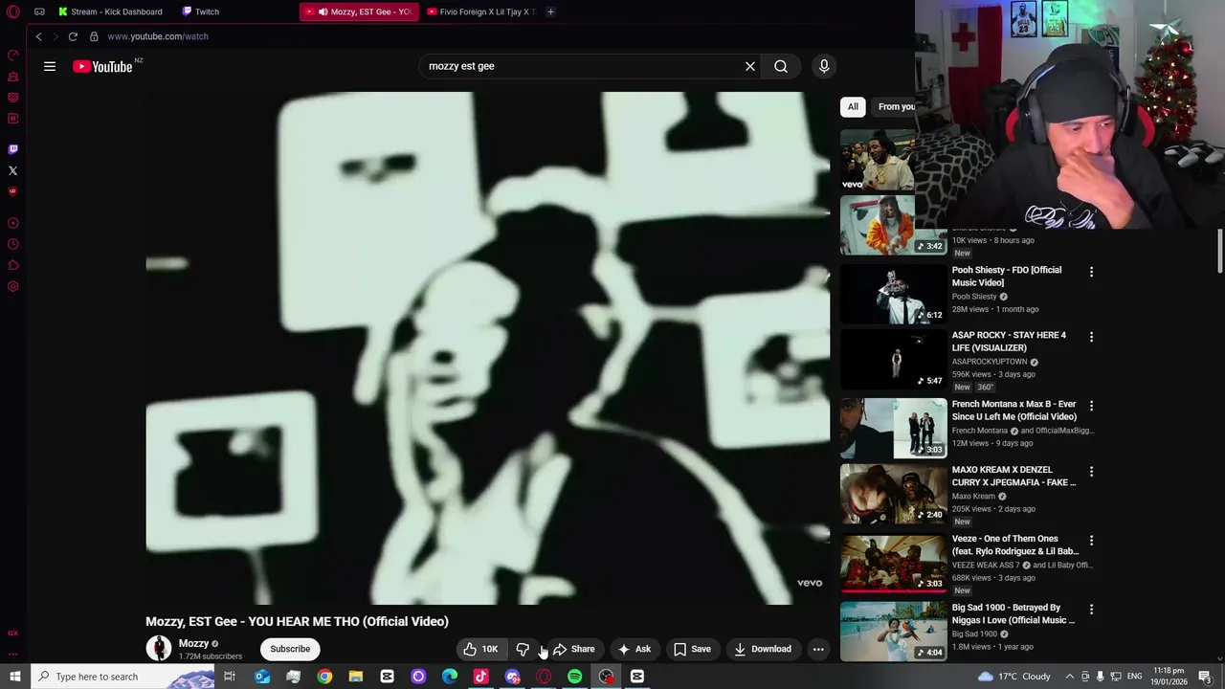This screenshot has height=689, width=1225.
Task: Open Veeze - One of Them Ones thumbnail
Action: coord(894,563)
